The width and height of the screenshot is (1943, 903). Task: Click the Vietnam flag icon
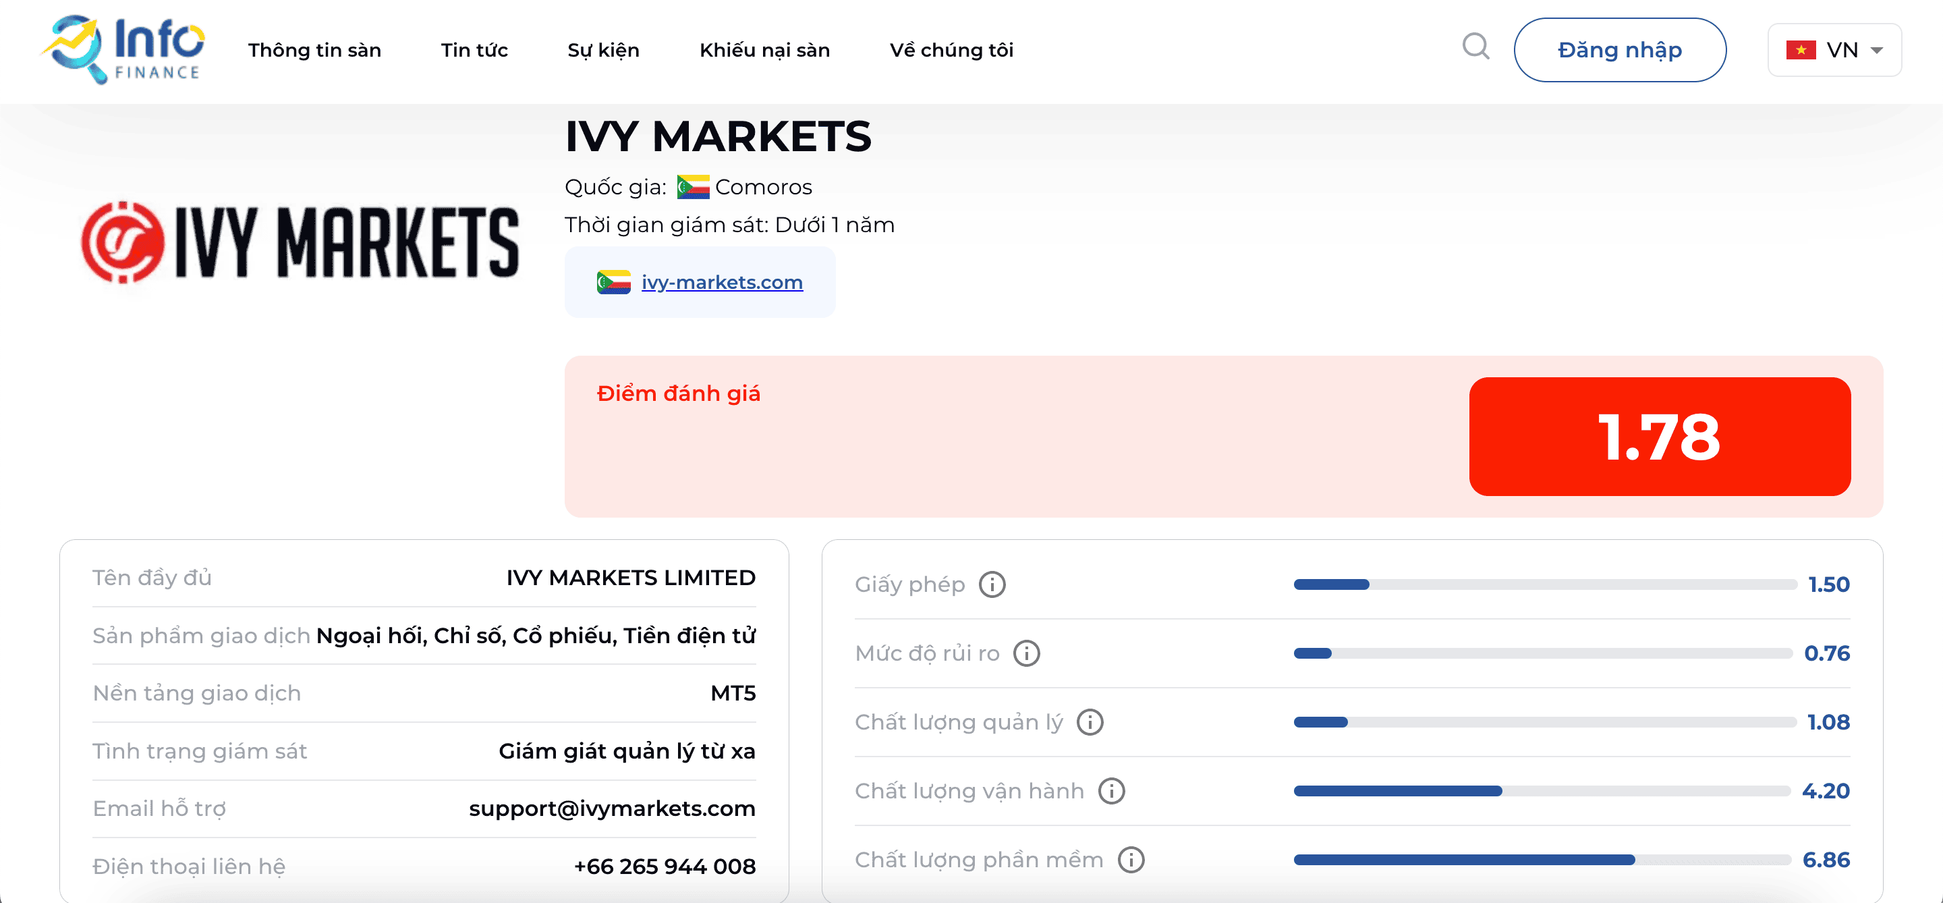coord(1801,50)
